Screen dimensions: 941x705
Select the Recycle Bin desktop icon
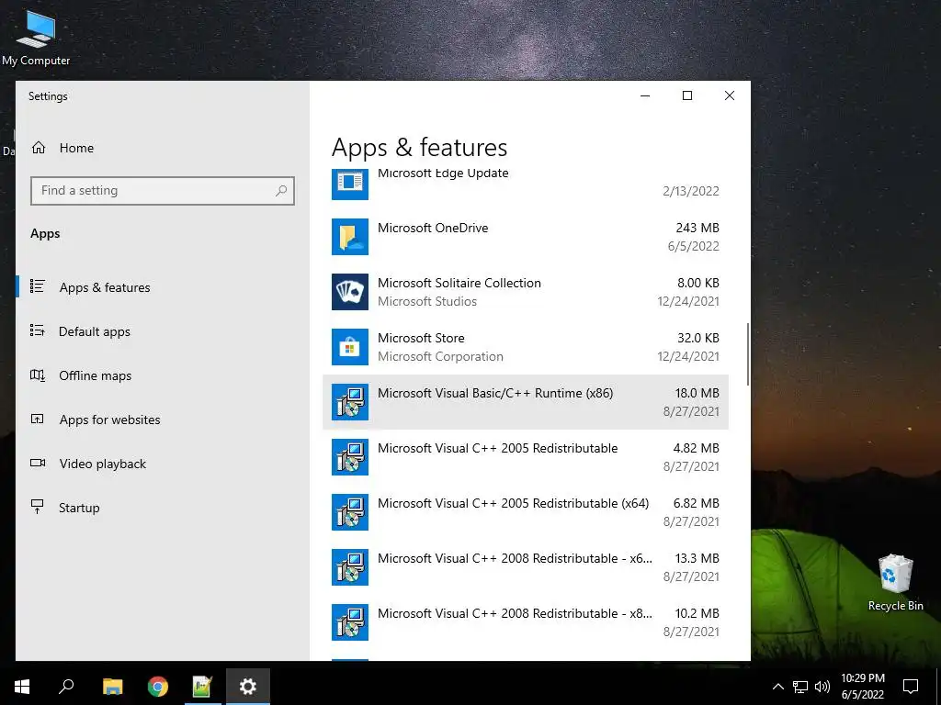pyautogui.click(x=895, y=582)
